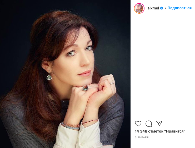
Task: Click the 3 января post date
Action: pos(142,138)
